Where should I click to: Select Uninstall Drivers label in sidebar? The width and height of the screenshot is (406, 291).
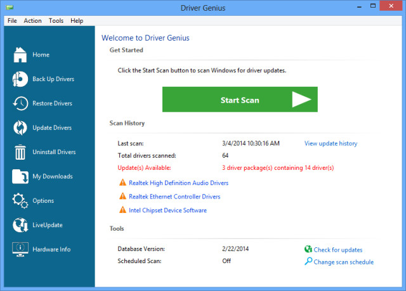point(54,152)
